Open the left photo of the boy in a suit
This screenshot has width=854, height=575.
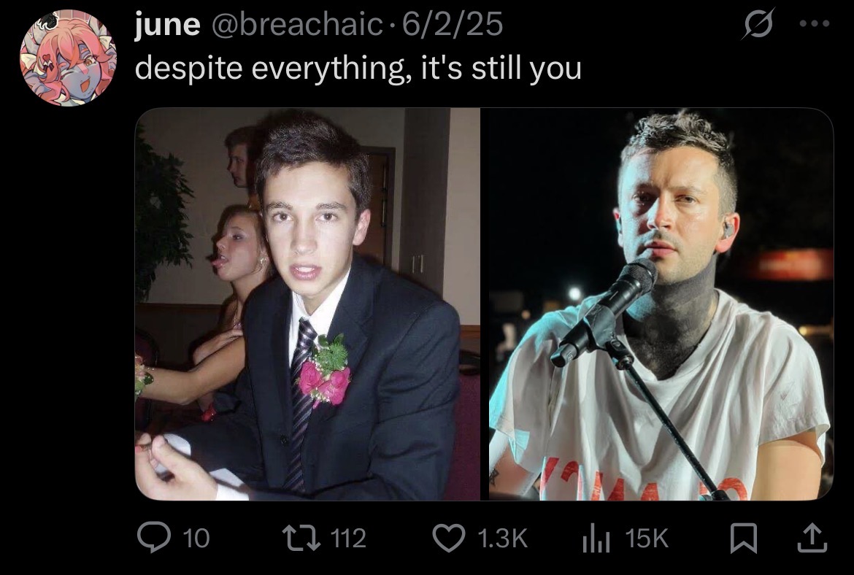tap(307, 304)
